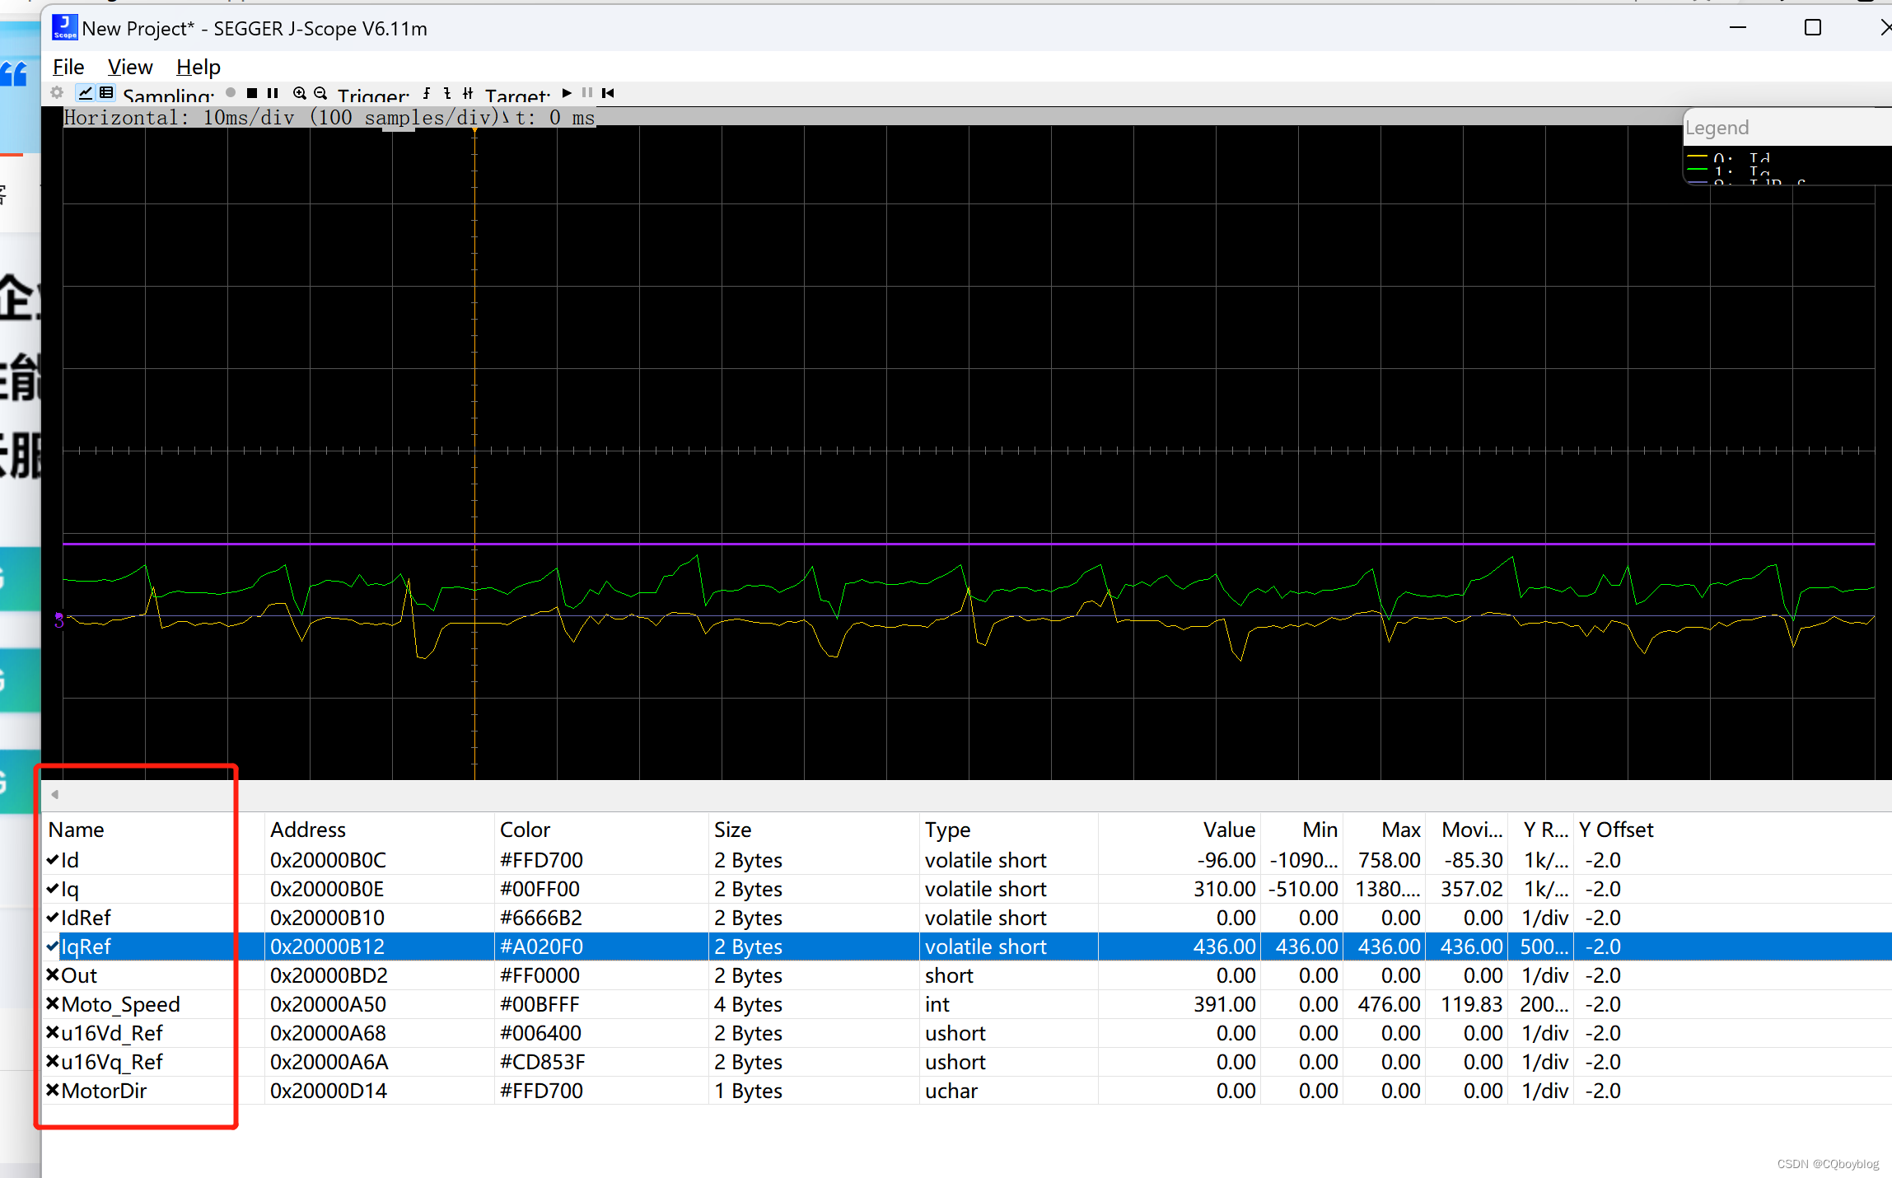Uncheck the Iq variable checkmark
Screen dimensions: 1892x1178
tap(53, 889)
